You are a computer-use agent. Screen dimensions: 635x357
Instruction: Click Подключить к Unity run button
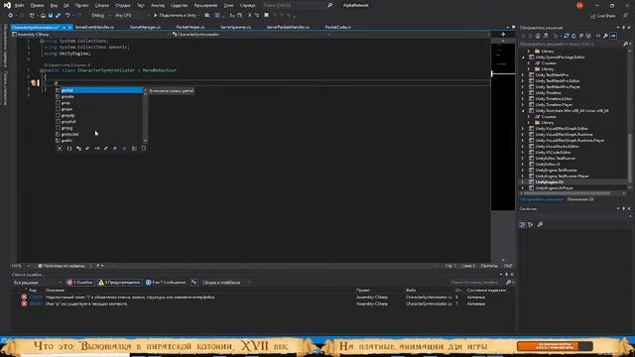point(176,16)
